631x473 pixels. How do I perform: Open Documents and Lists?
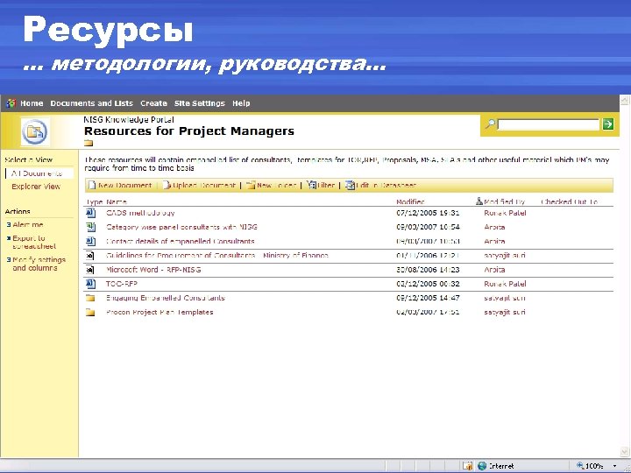pyautogui.click(x=91, y=103)
